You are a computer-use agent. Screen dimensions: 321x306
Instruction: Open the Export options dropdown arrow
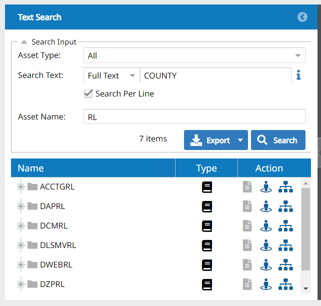[240, 140]
